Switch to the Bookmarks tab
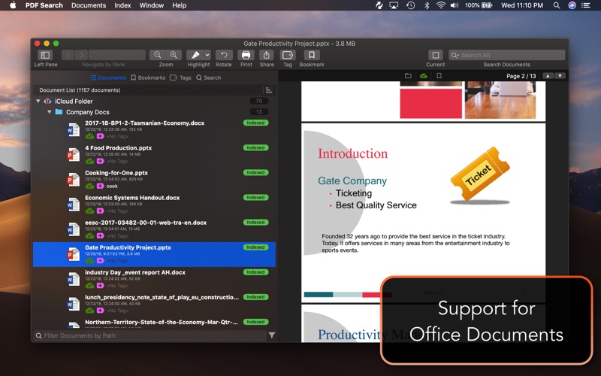This screenshot has width=601, height=376. point(148,77)
